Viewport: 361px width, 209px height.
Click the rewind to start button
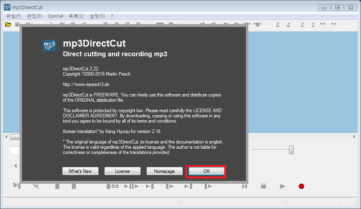click(245, 186)
